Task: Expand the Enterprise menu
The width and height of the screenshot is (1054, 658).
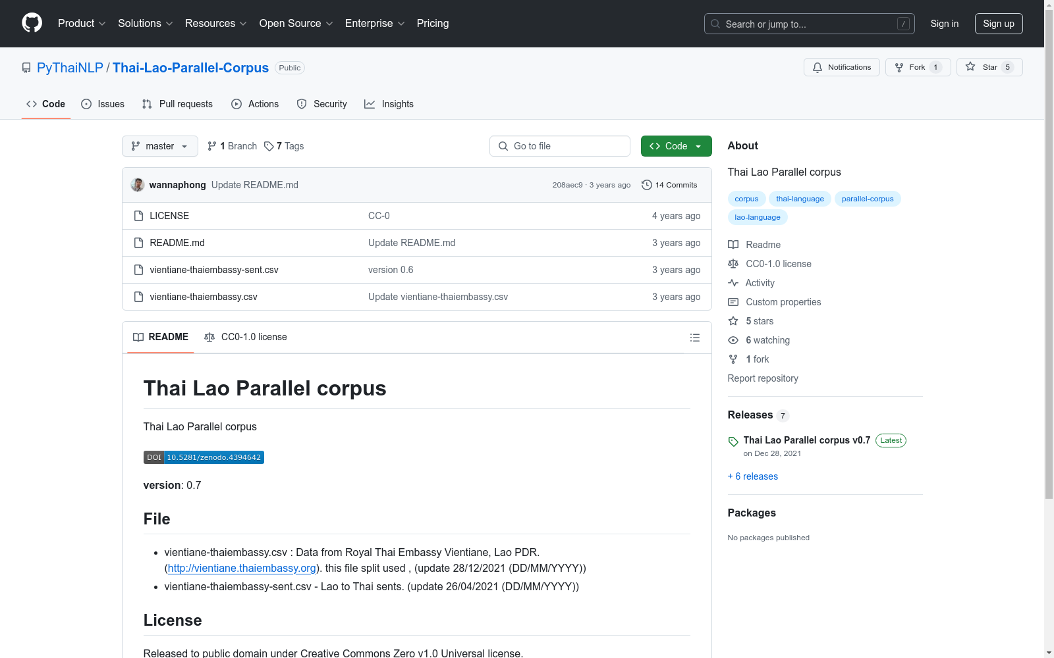Action: pos(375,24)
